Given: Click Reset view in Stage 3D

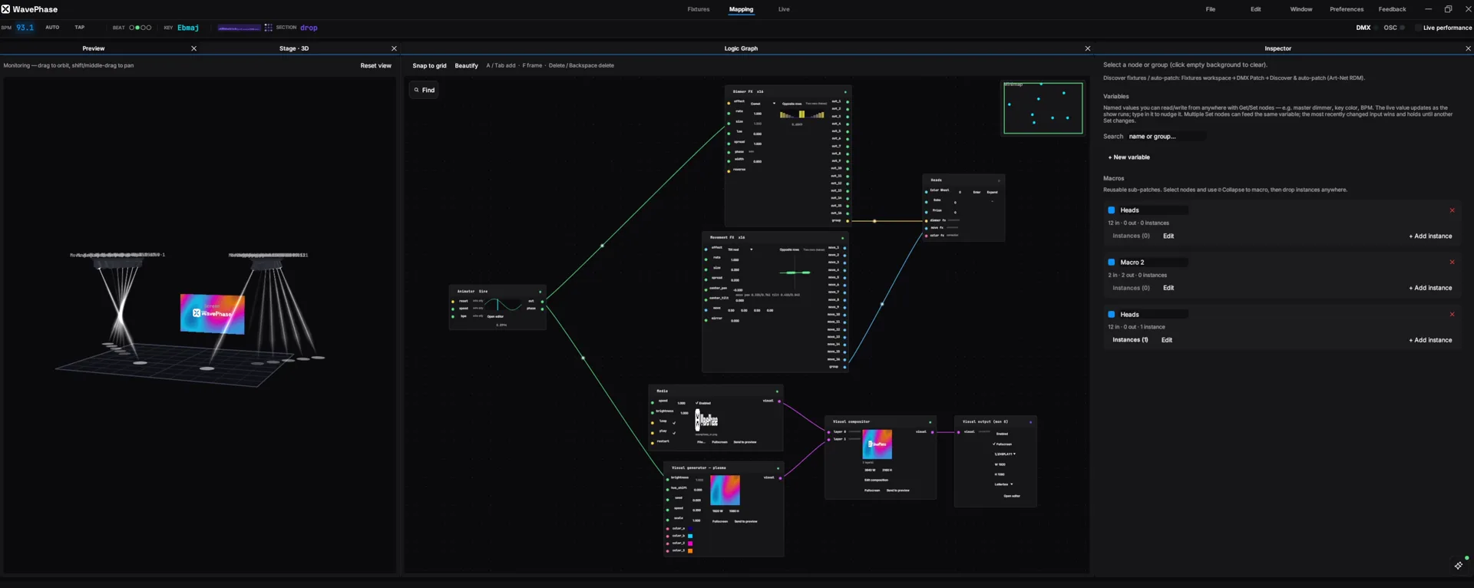Looking at the screenshot, I should (375, 66).
